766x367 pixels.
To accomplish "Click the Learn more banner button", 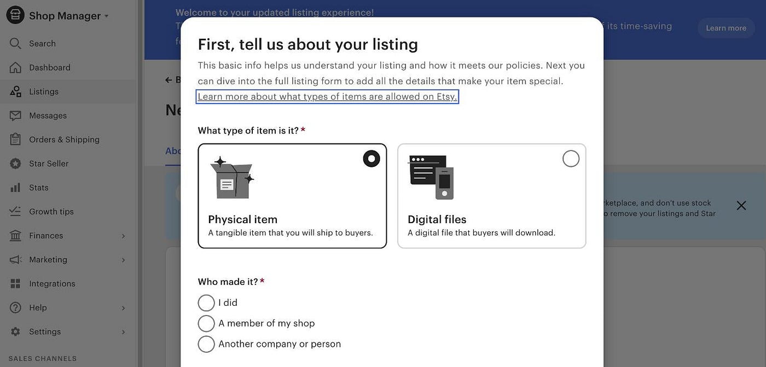I will click(x=726, y=28).
